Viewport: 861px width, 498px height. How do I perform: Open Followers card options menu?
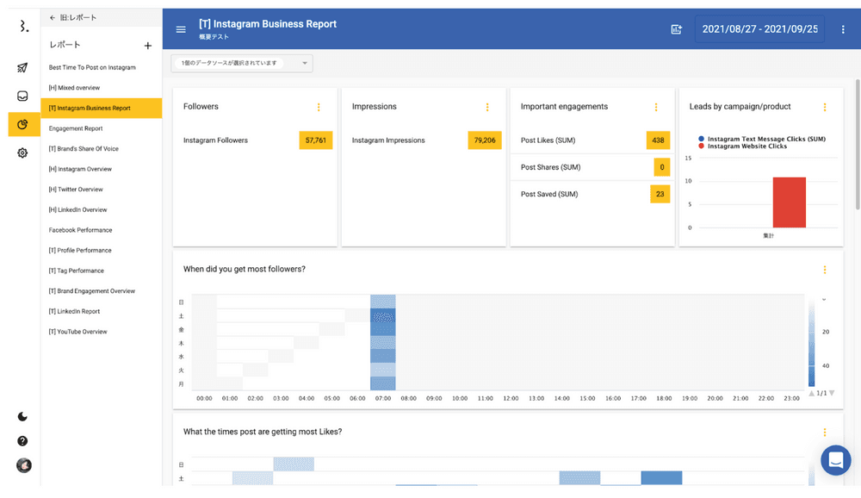(319, 107)
